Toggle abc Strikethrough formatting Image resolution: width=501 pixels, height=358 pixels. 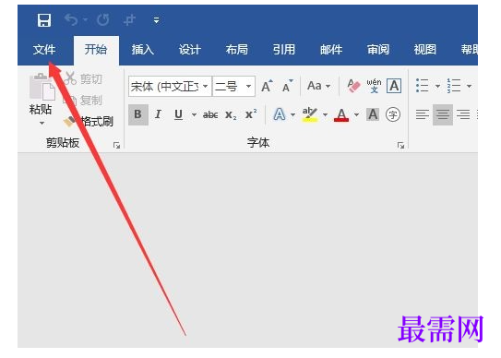click(x=210, y=114)
